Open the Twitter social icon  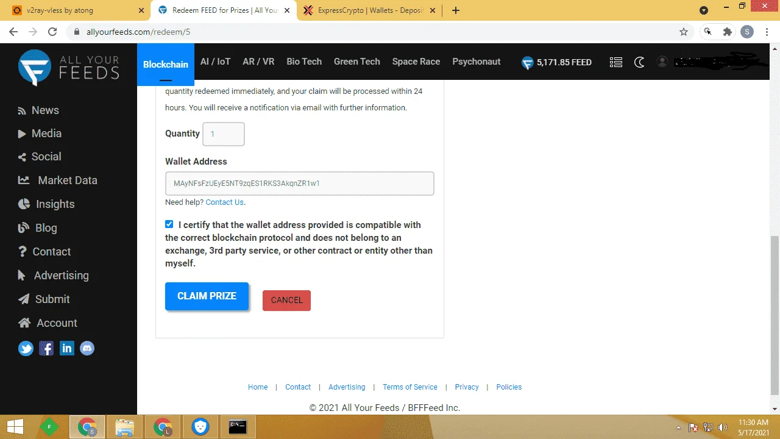pyautogui.click(x=26, y=349)
